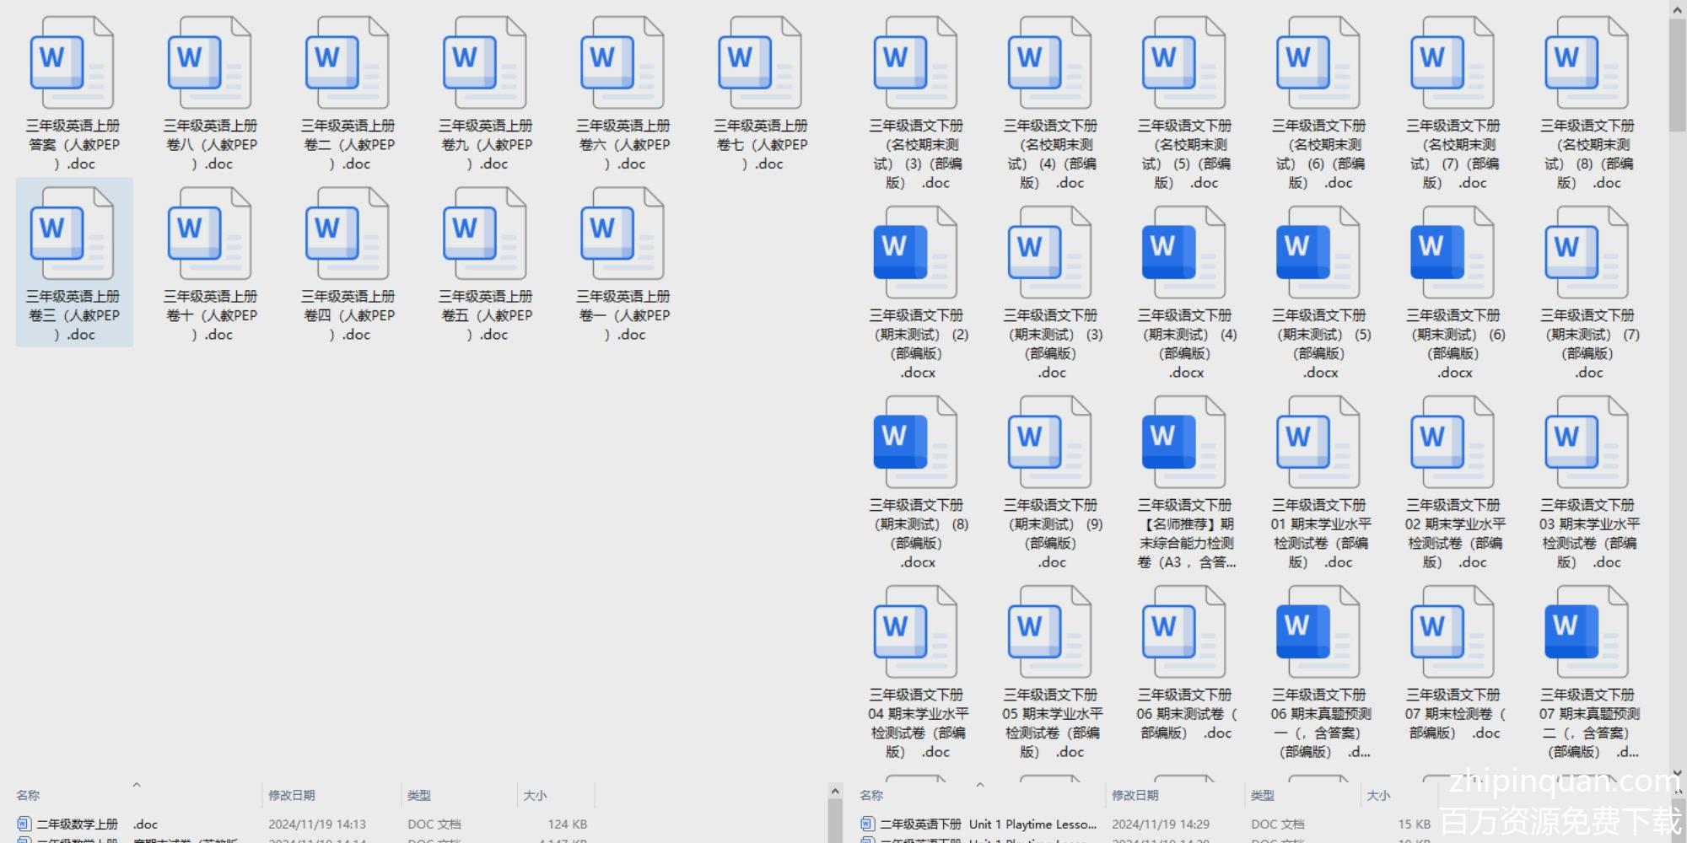Select the 二年级数学上册 .doc list row
This screenshot has width=1687, height=843.
[x=302, y=824]
